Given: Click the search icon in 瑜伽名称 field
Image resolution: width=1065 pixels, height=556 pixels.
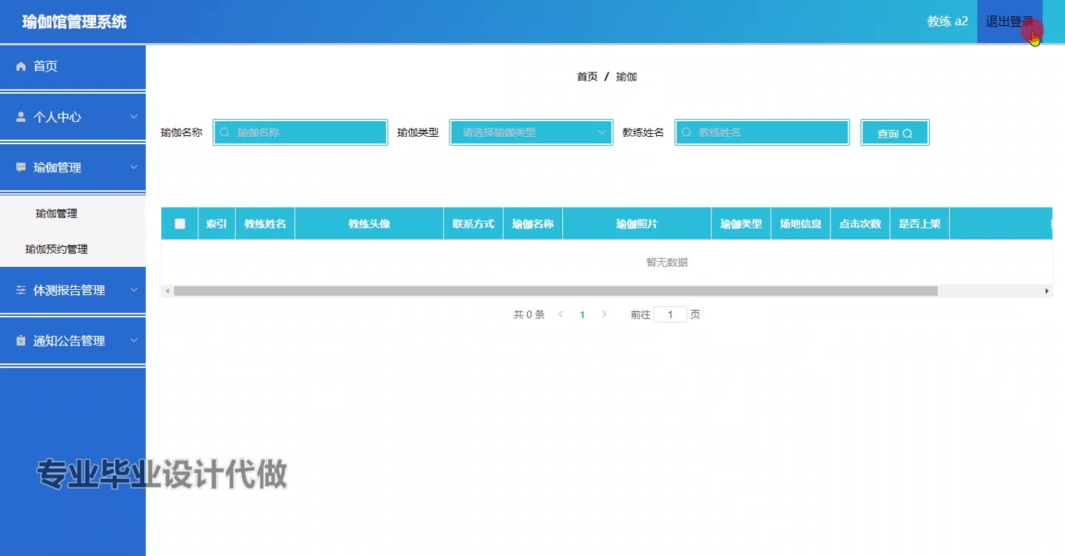Looking at the screenshot, I should click(x=225, y=132).
